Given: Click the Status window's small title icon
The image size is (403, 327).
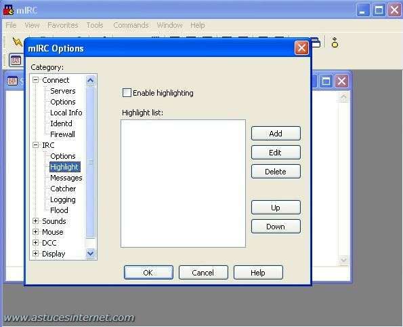Looking at the screenshot, I should point(12,81).
